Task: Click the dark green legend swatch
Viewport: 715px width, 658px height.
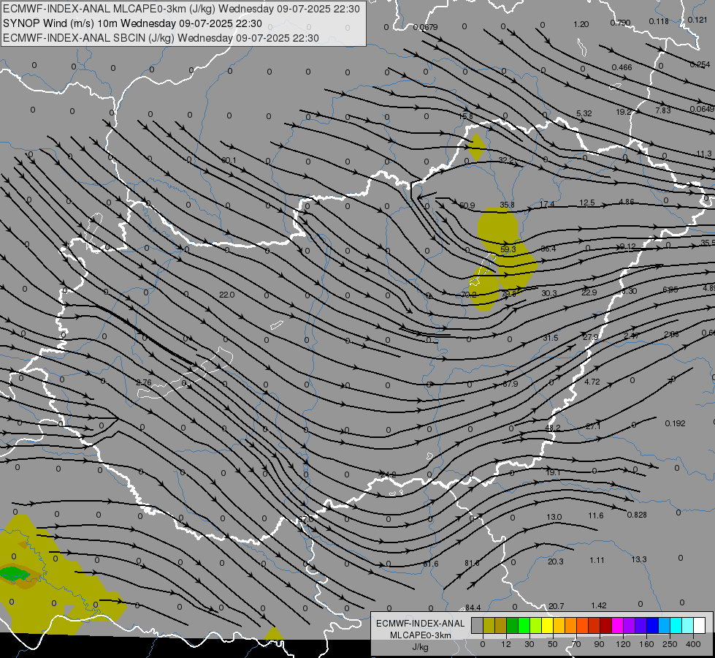Action: pos(513,626)
